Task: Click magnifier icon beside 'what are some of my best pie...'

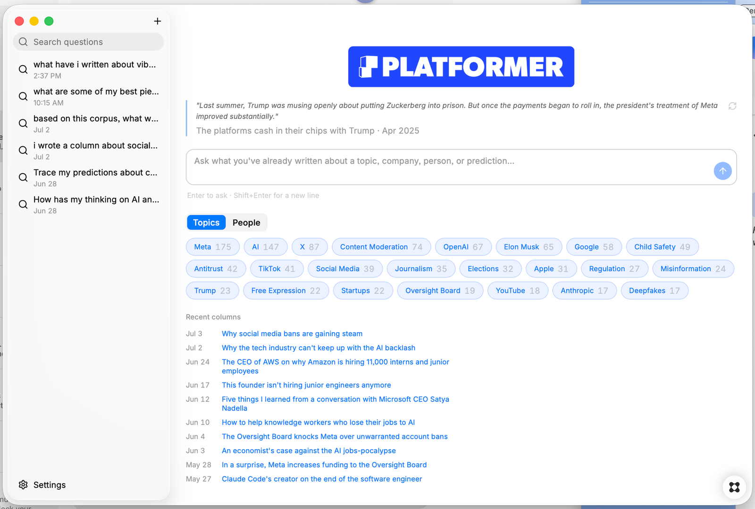Action: click(23, 96)
